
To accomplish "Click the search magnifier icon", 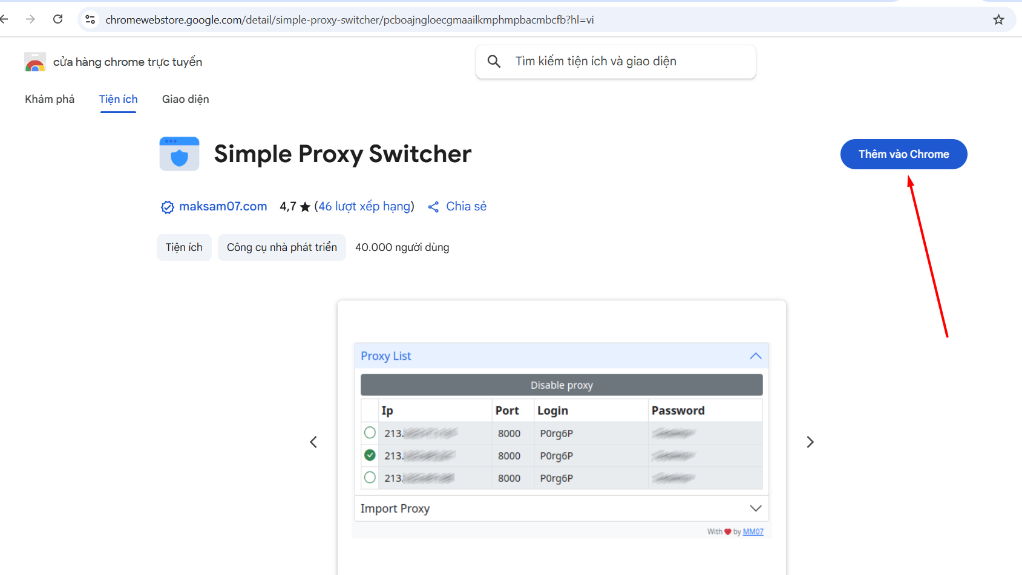I will click(494, 61).
